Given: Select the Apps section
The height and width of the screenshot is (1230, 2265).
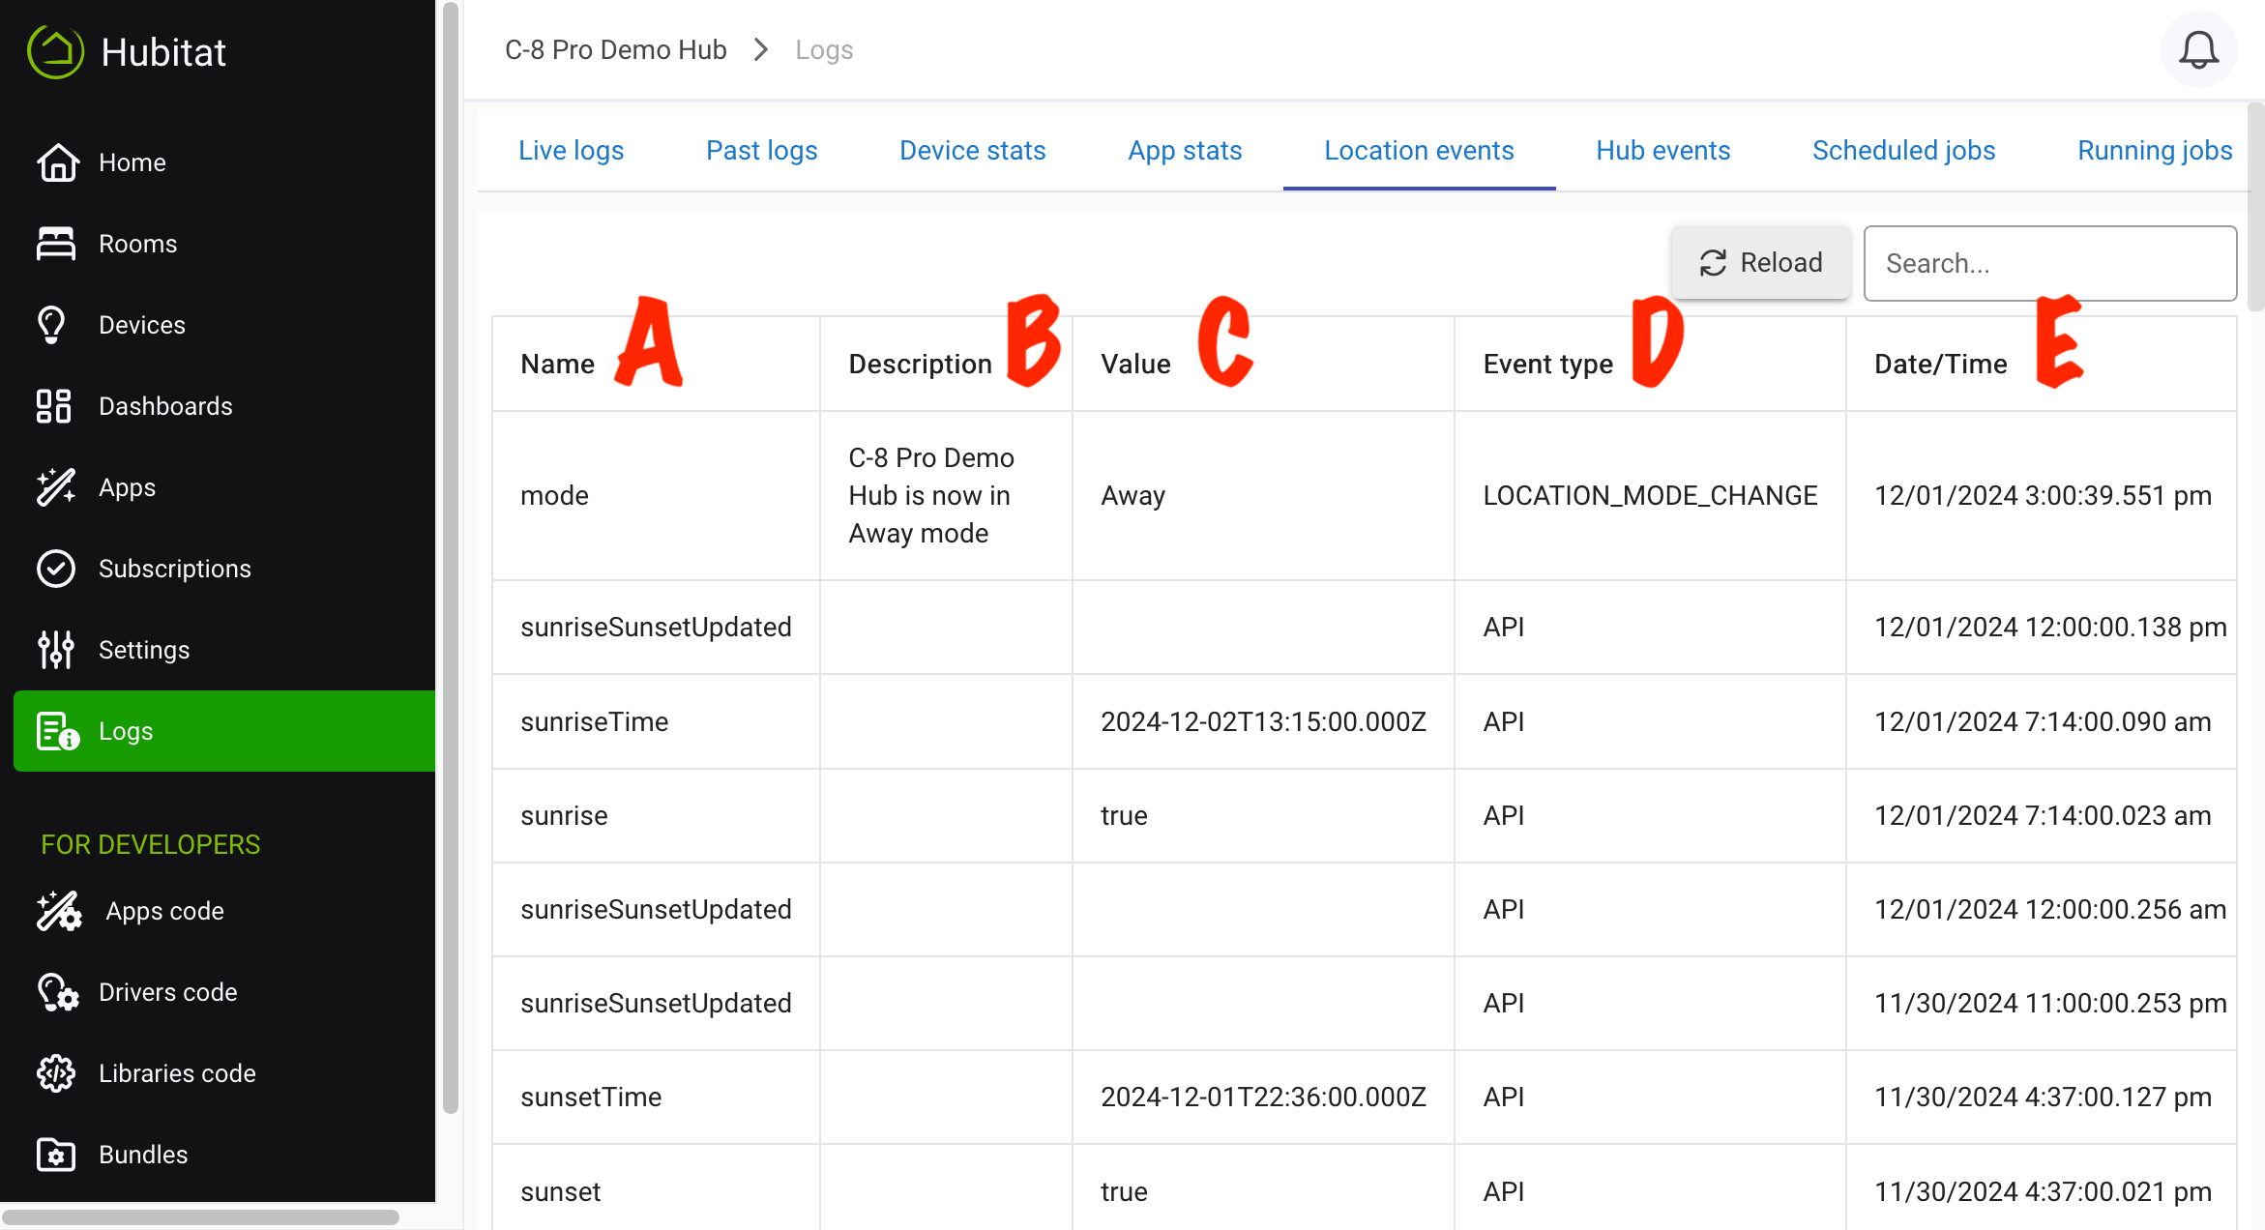Looking at the screenshot, I should [128, 486].
